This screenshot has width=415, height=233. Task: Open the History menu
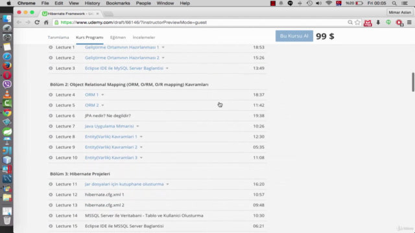pyautogui.click(x=92, y=3)
